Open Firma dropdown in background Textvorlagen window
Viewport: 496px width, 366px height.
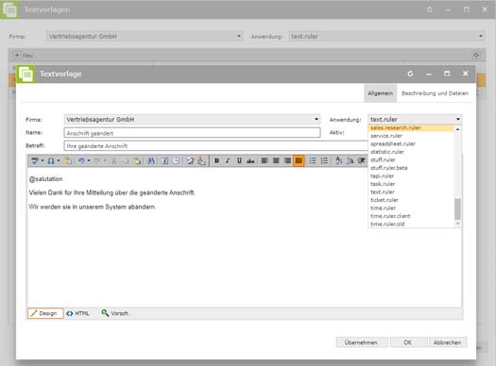(x=239, y=36)
